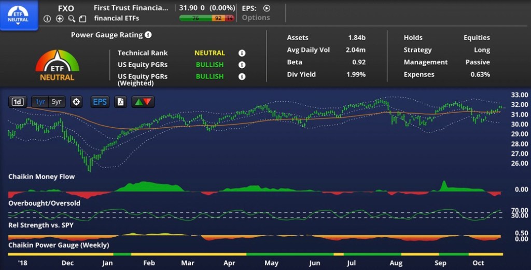Switch chart range to 5yr
The height and width of the screenshot is (270, 531).
(57, 102)
